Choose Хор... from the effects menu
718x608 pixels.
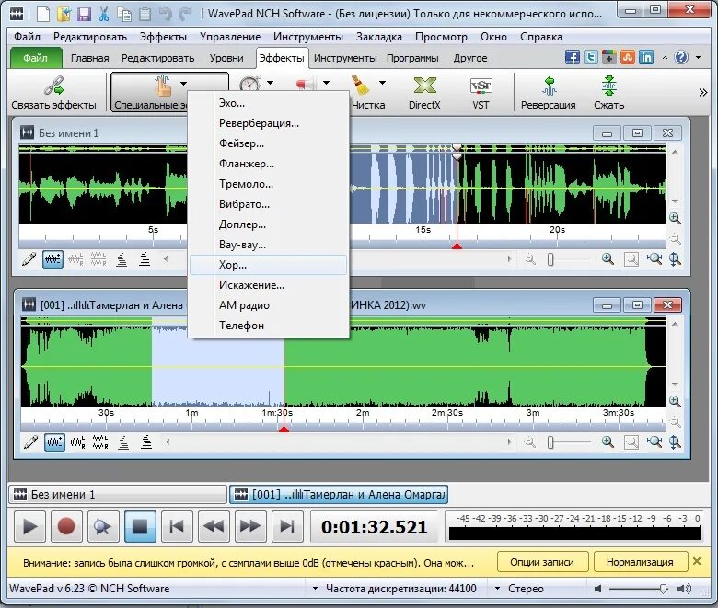pyautogui.click(x=268, y=265)
